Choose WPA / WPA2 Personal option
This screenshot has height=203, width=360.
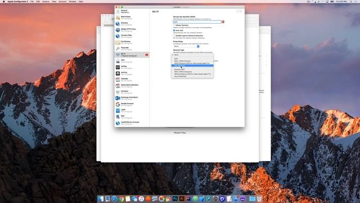[192, 61]
